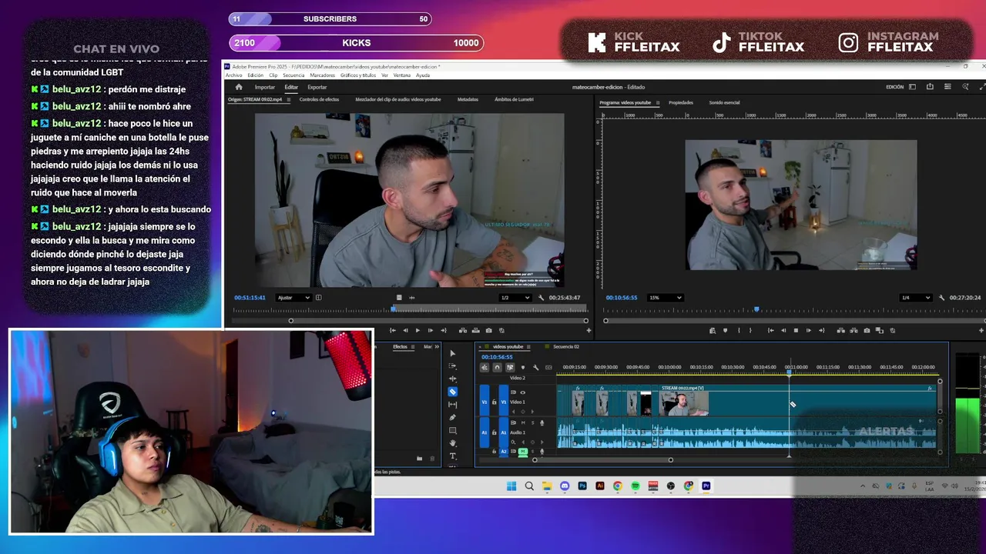Screen dimensions: 986x554
Task: Go to Importar workspace
Action: (x=265, y=87)
